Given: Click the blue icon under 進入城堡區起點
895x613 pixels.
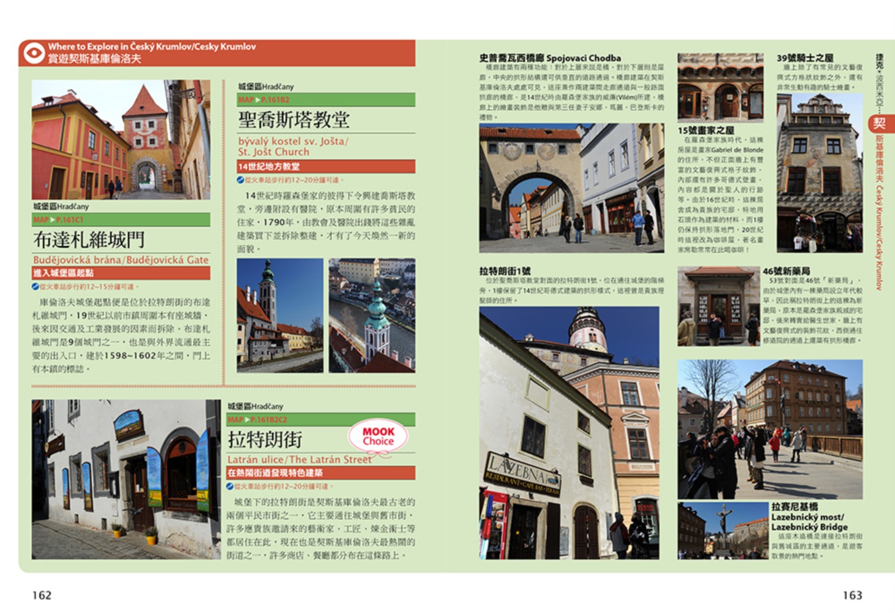Looking at the screenshot, I should (x=36, y=287).
